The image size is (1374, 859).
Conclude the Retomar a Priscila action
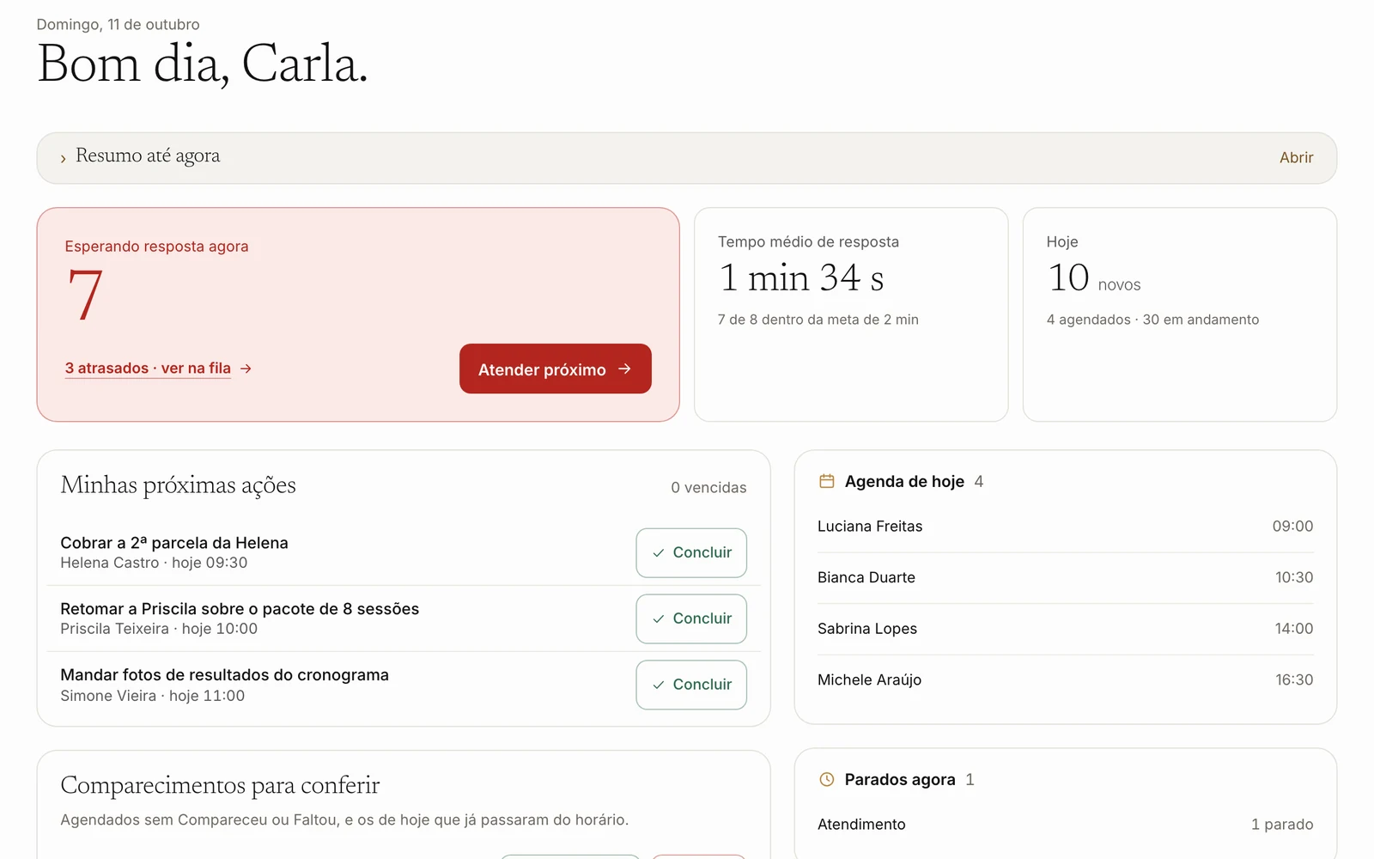tap(691, 618)
